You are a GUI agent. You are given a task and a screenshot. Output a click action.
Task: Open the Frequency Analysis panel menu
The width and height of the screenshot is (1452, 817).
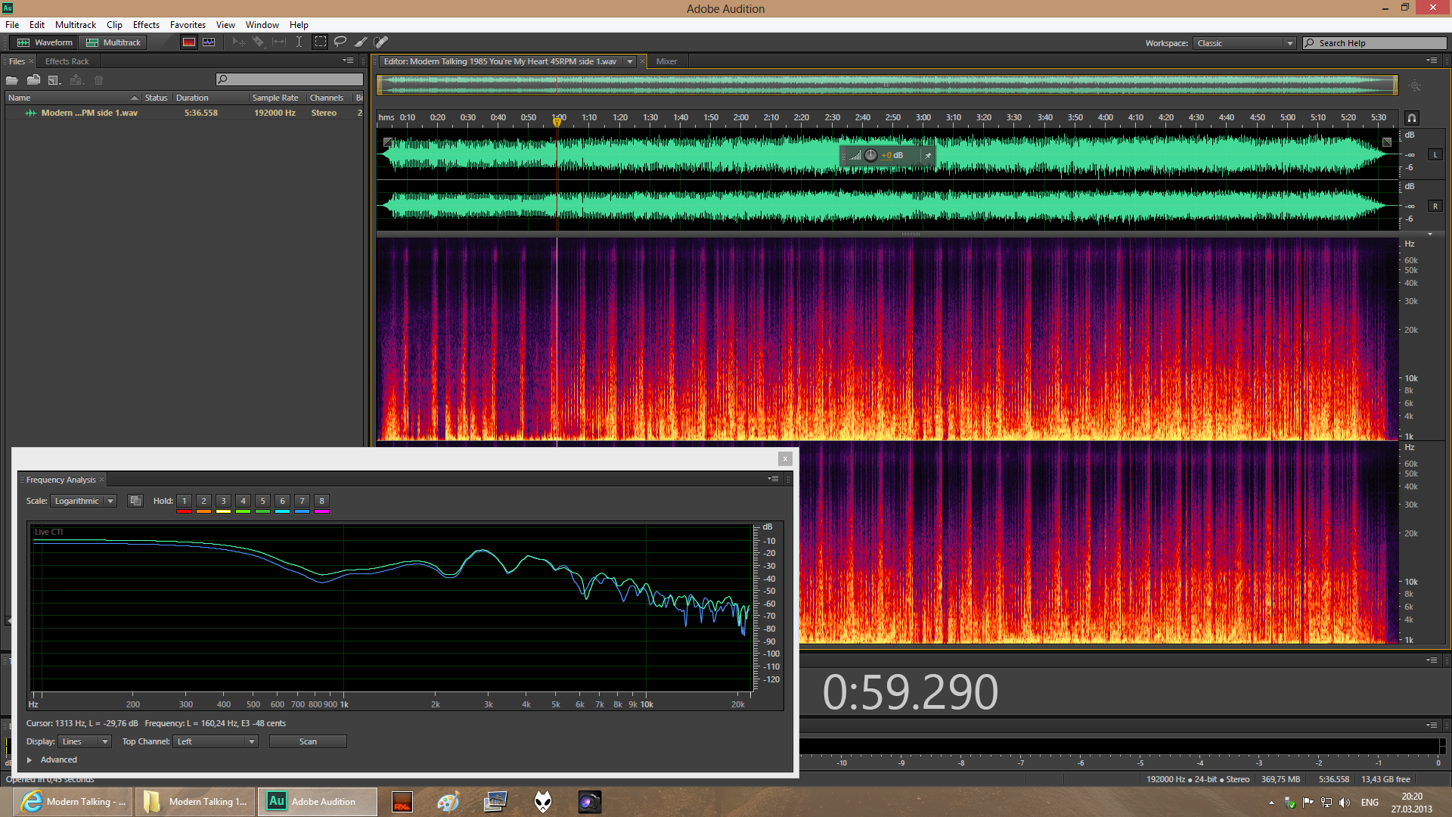point(773,479)
